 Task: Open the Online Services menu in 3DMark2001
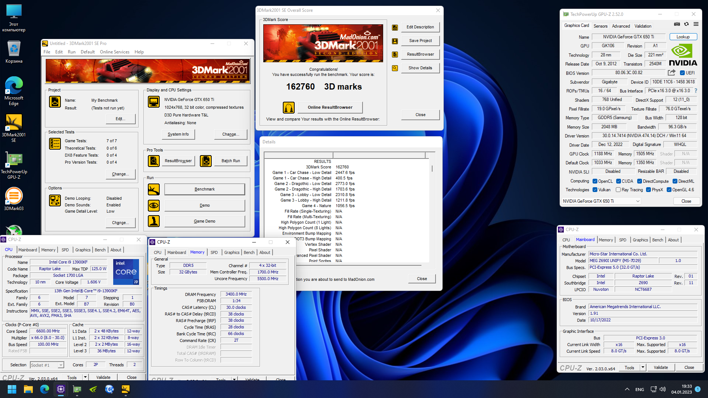click(x=115, y=52)
